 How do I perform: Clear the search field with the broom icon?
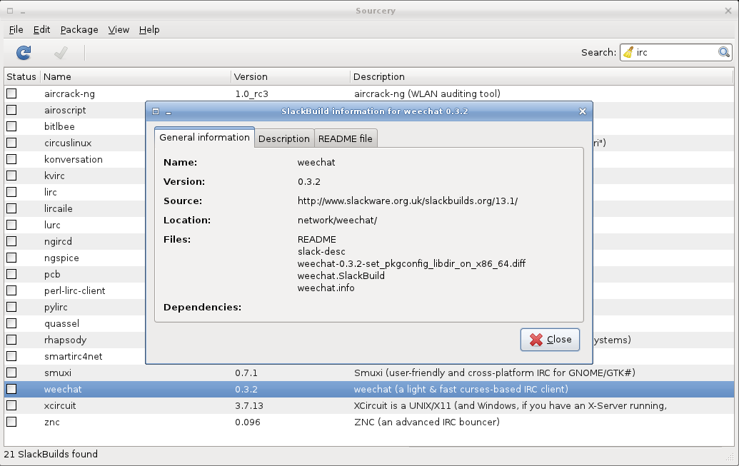[628, 52]
